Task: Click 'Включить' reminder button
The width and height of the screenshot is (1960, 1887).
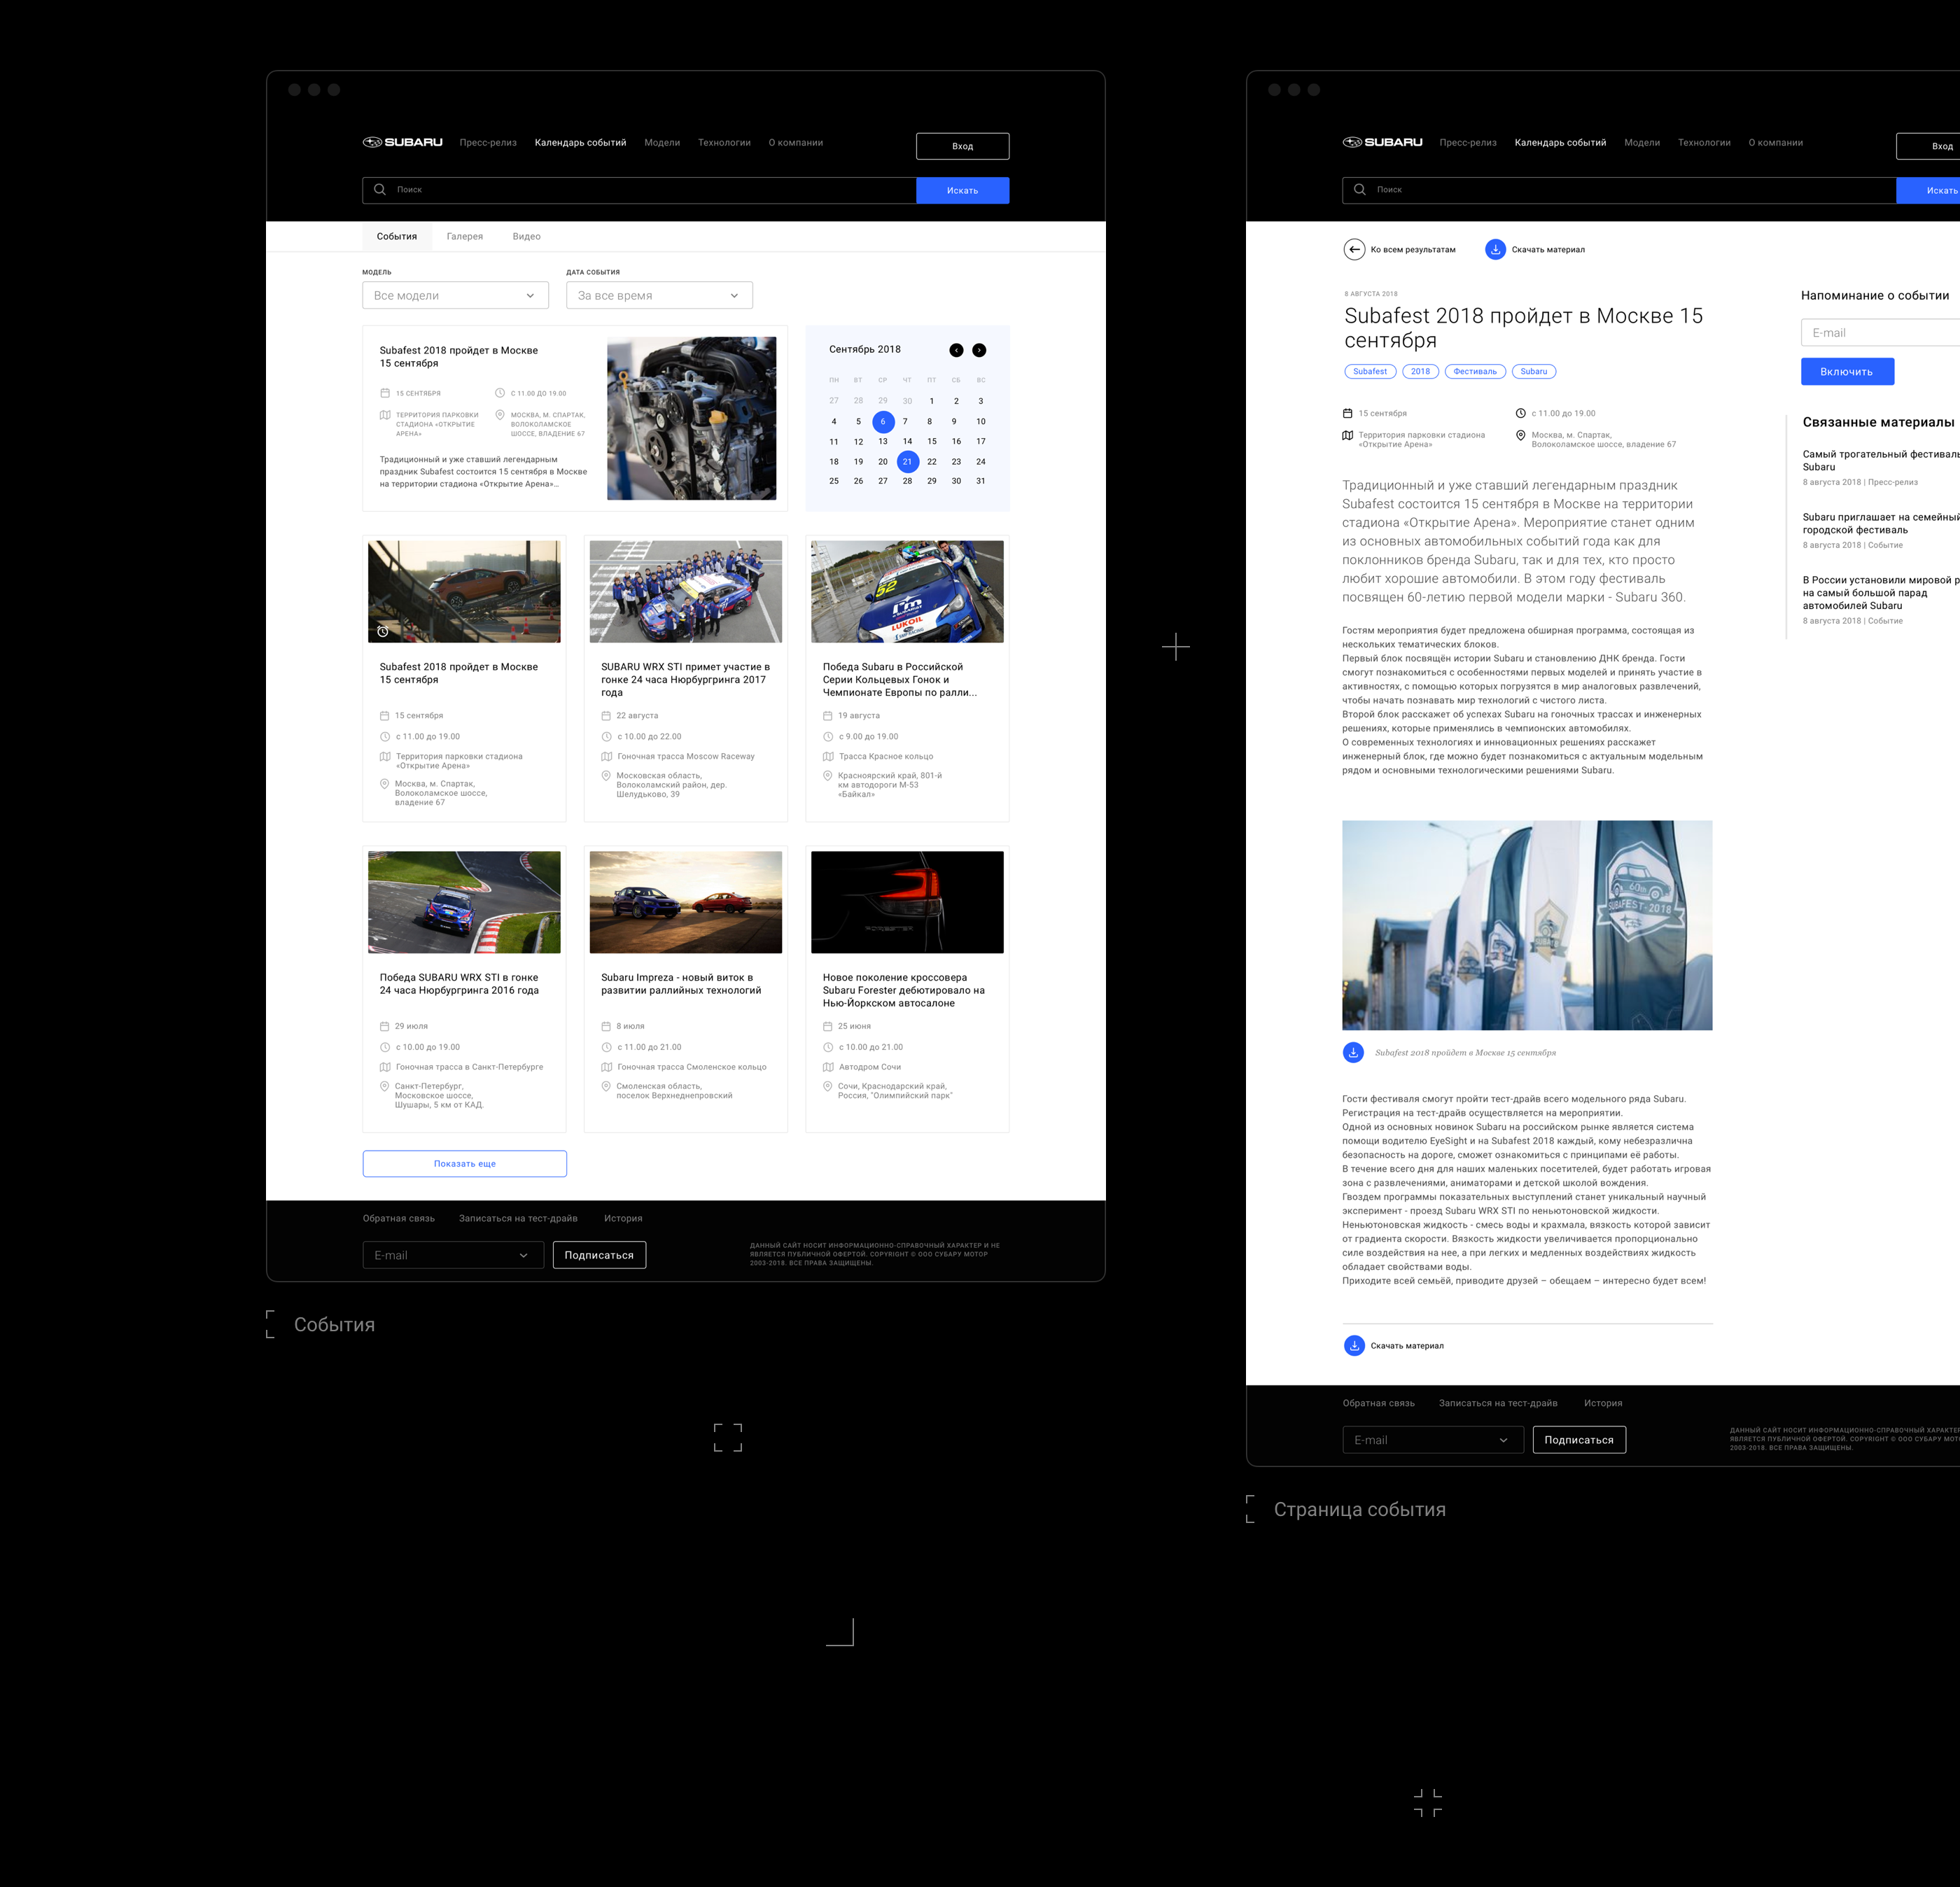Action: pos(1847,372)
